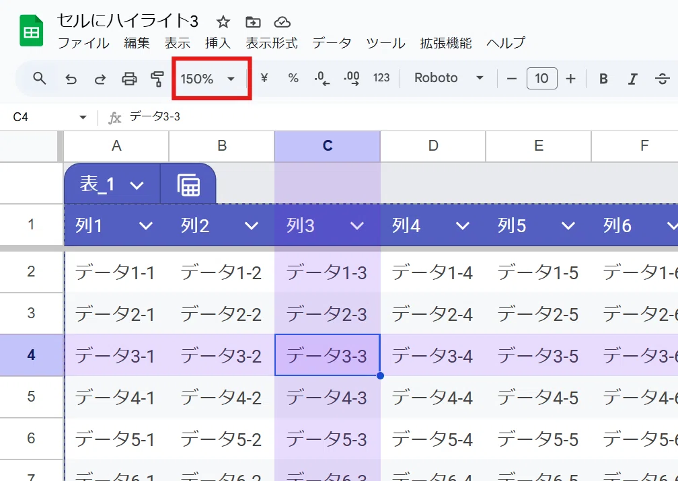Open the 123 number formats menu
Image resolution: width=678 pixels, height=481 pixels.
click(x=381, y=78)
